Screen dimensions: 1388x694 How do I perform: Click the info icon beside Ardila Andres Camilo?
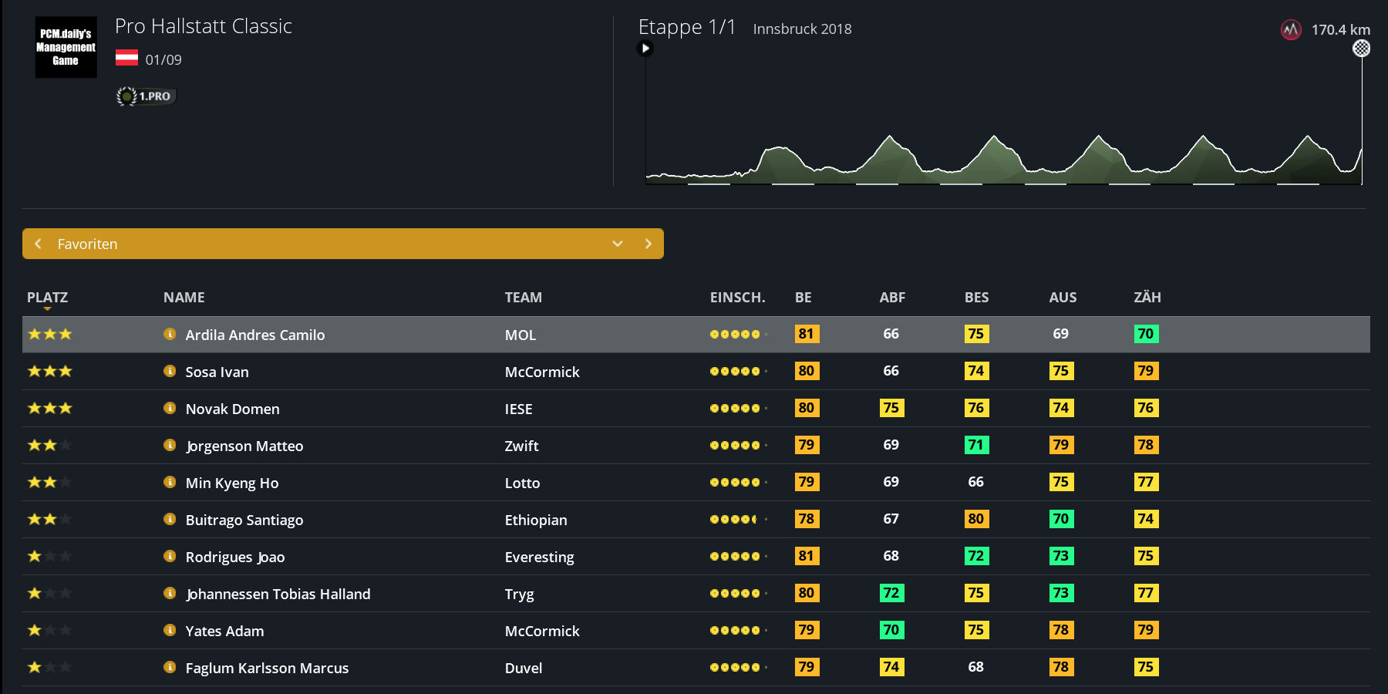(170, 334)
